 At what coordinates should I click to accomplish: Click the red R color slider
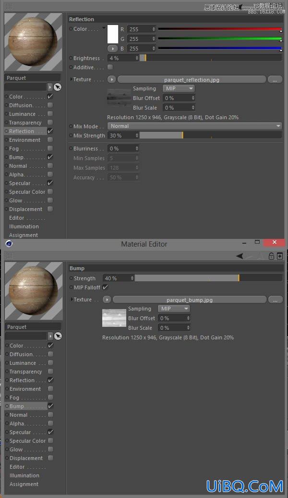[220, 29]
